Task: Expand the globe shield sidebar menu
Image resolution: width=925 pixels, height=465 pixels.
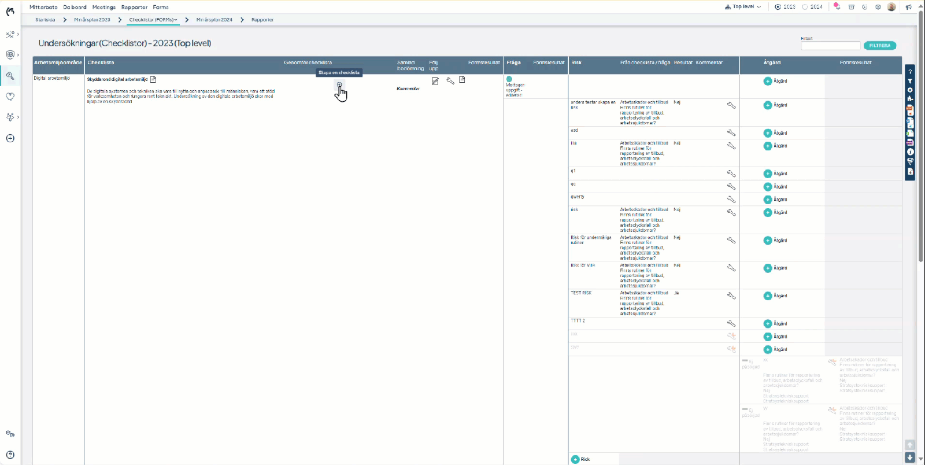Action: 10,55
